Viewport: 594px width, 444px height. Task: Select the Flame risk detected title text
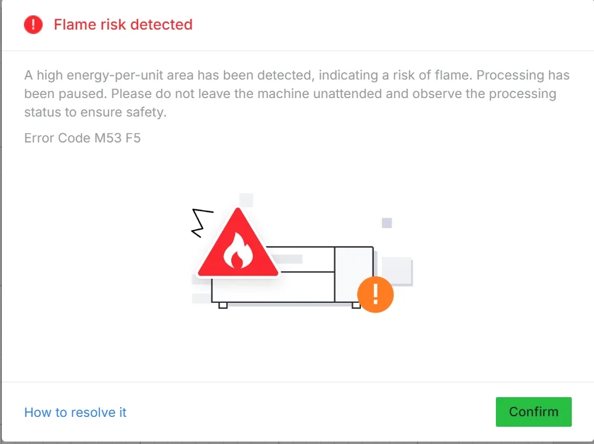click(x=123, y=25)
